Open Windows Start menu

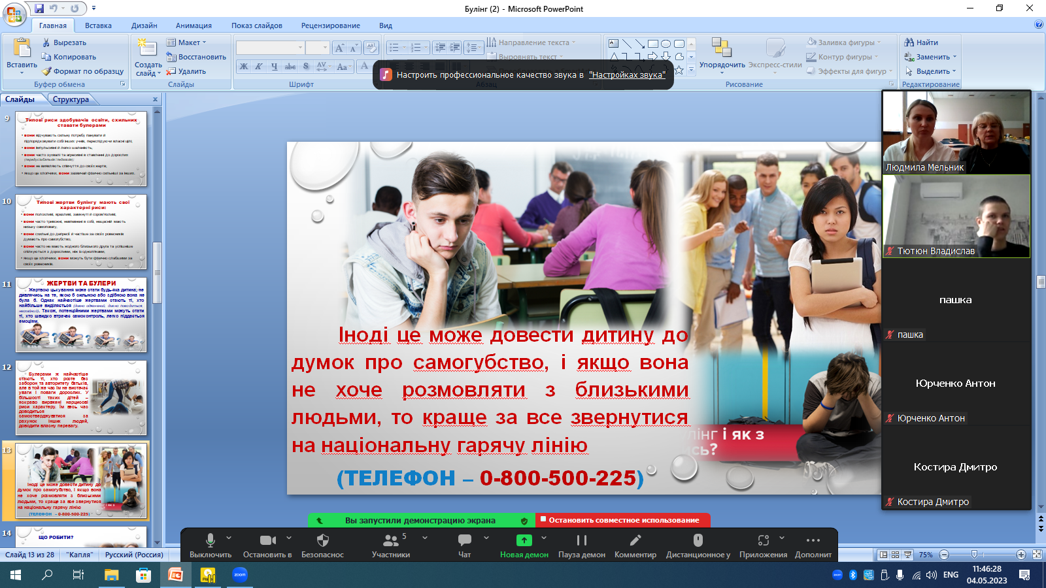pos(16,575)
